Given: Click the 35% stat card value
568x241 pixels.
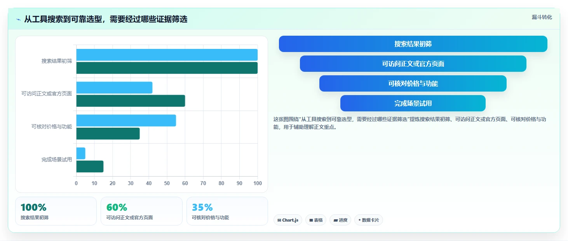Looking at the screenshot, I should (x=202, y=208).
